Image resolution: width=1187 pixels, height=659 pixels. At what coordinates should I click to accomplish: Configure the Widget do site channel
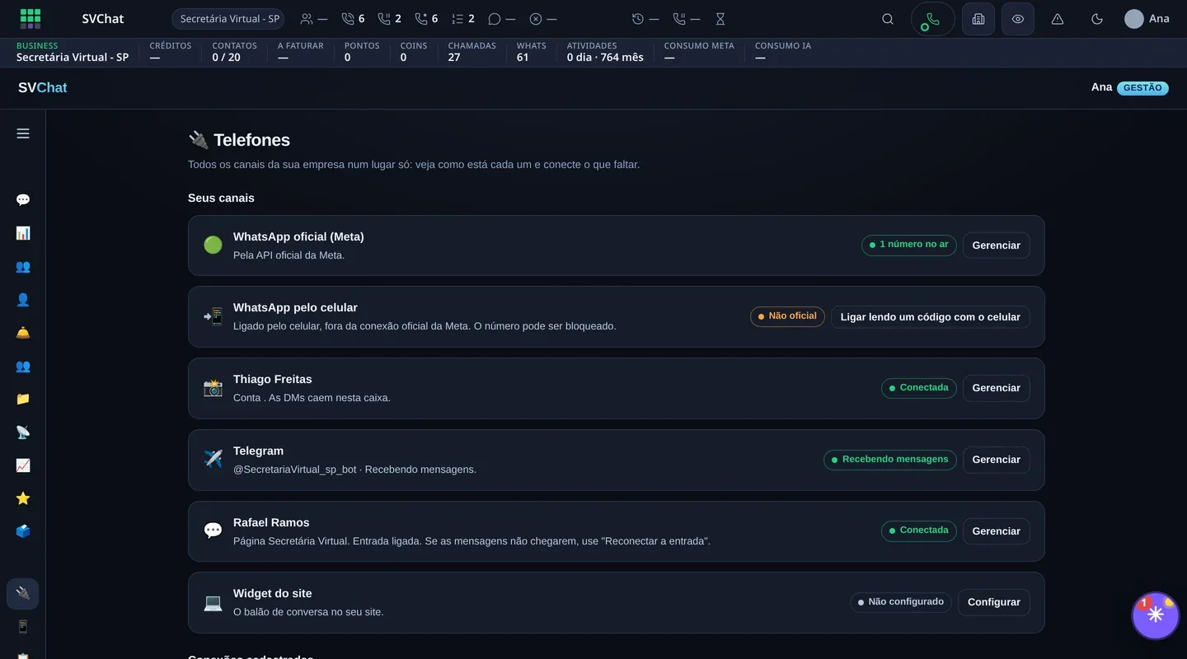pyautogui.click(x=993, y=602)
